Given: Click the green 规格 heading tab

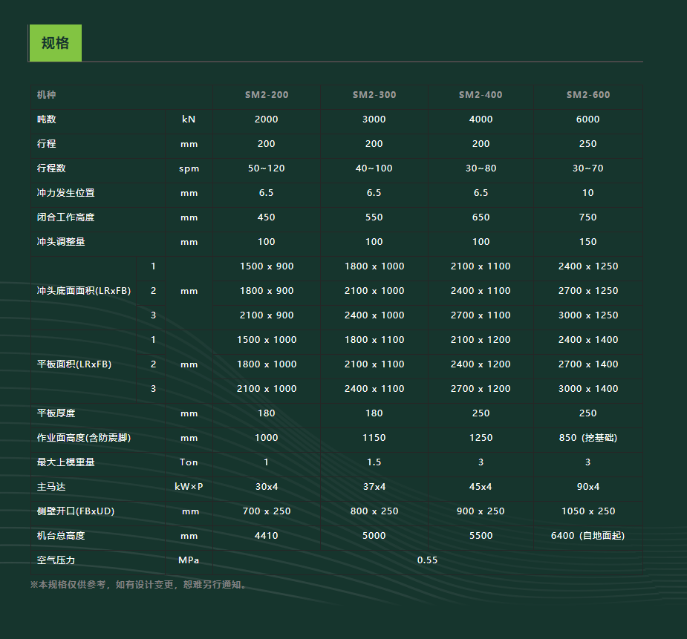Looking at the screenshot, I should click(55, 43).
